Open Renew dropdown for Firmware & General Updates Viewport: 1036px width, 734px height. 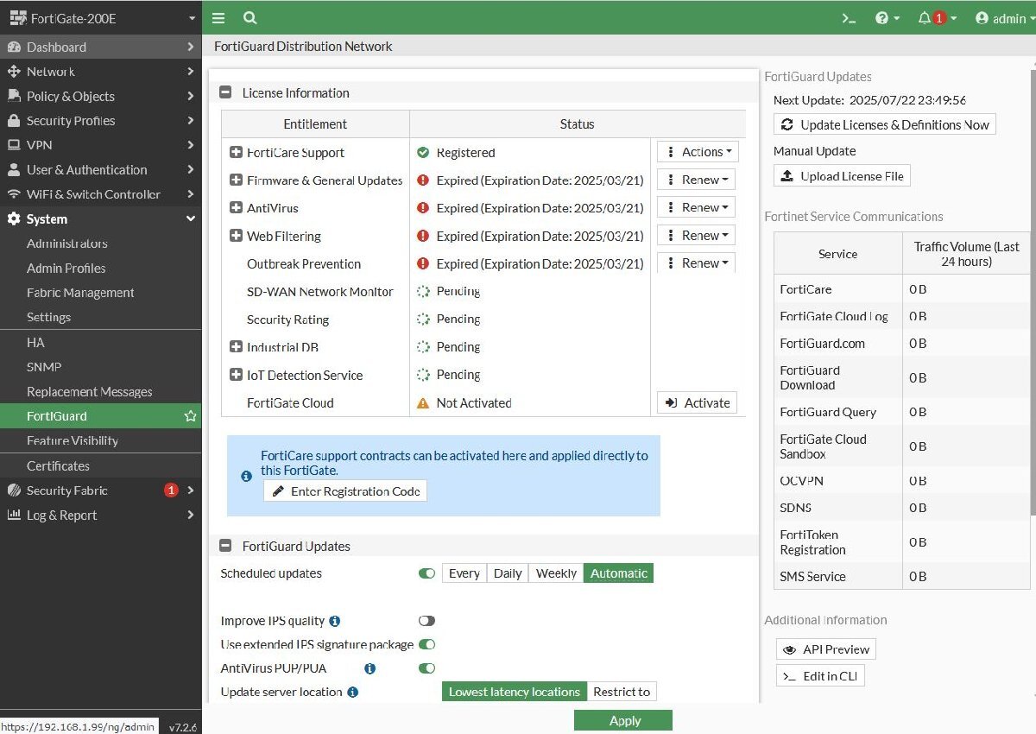coord(696,180)
